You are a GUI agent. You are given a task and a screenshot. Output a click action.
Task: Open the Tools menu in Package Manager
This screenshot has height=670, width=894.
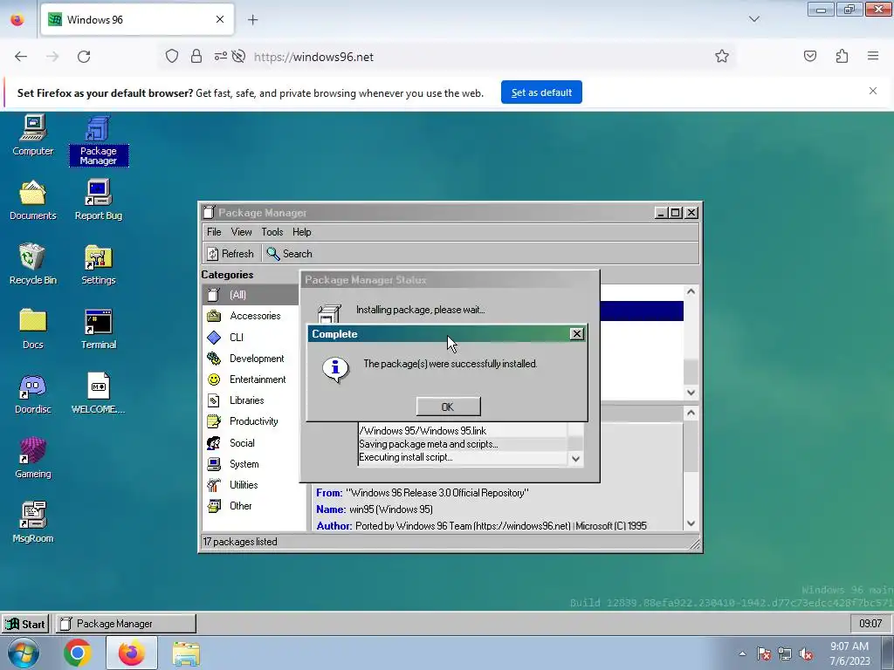click(272, 232)
